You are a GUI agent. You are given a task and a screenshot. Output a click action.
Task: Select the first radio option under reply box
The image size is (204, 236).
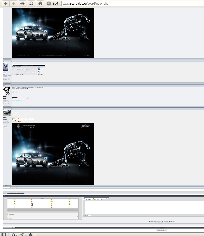pos(150,221)
